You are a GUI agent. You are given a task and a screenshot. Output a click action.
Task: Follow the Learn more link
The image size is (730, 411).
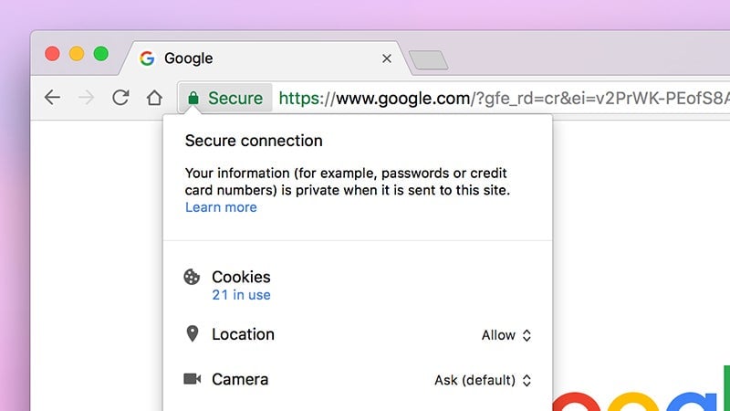(221, 207)
